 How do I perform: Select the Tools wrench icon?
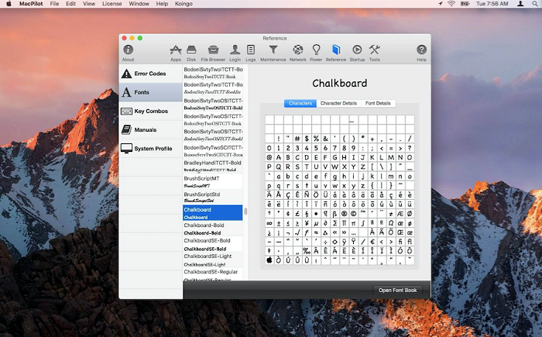point(374,50)
